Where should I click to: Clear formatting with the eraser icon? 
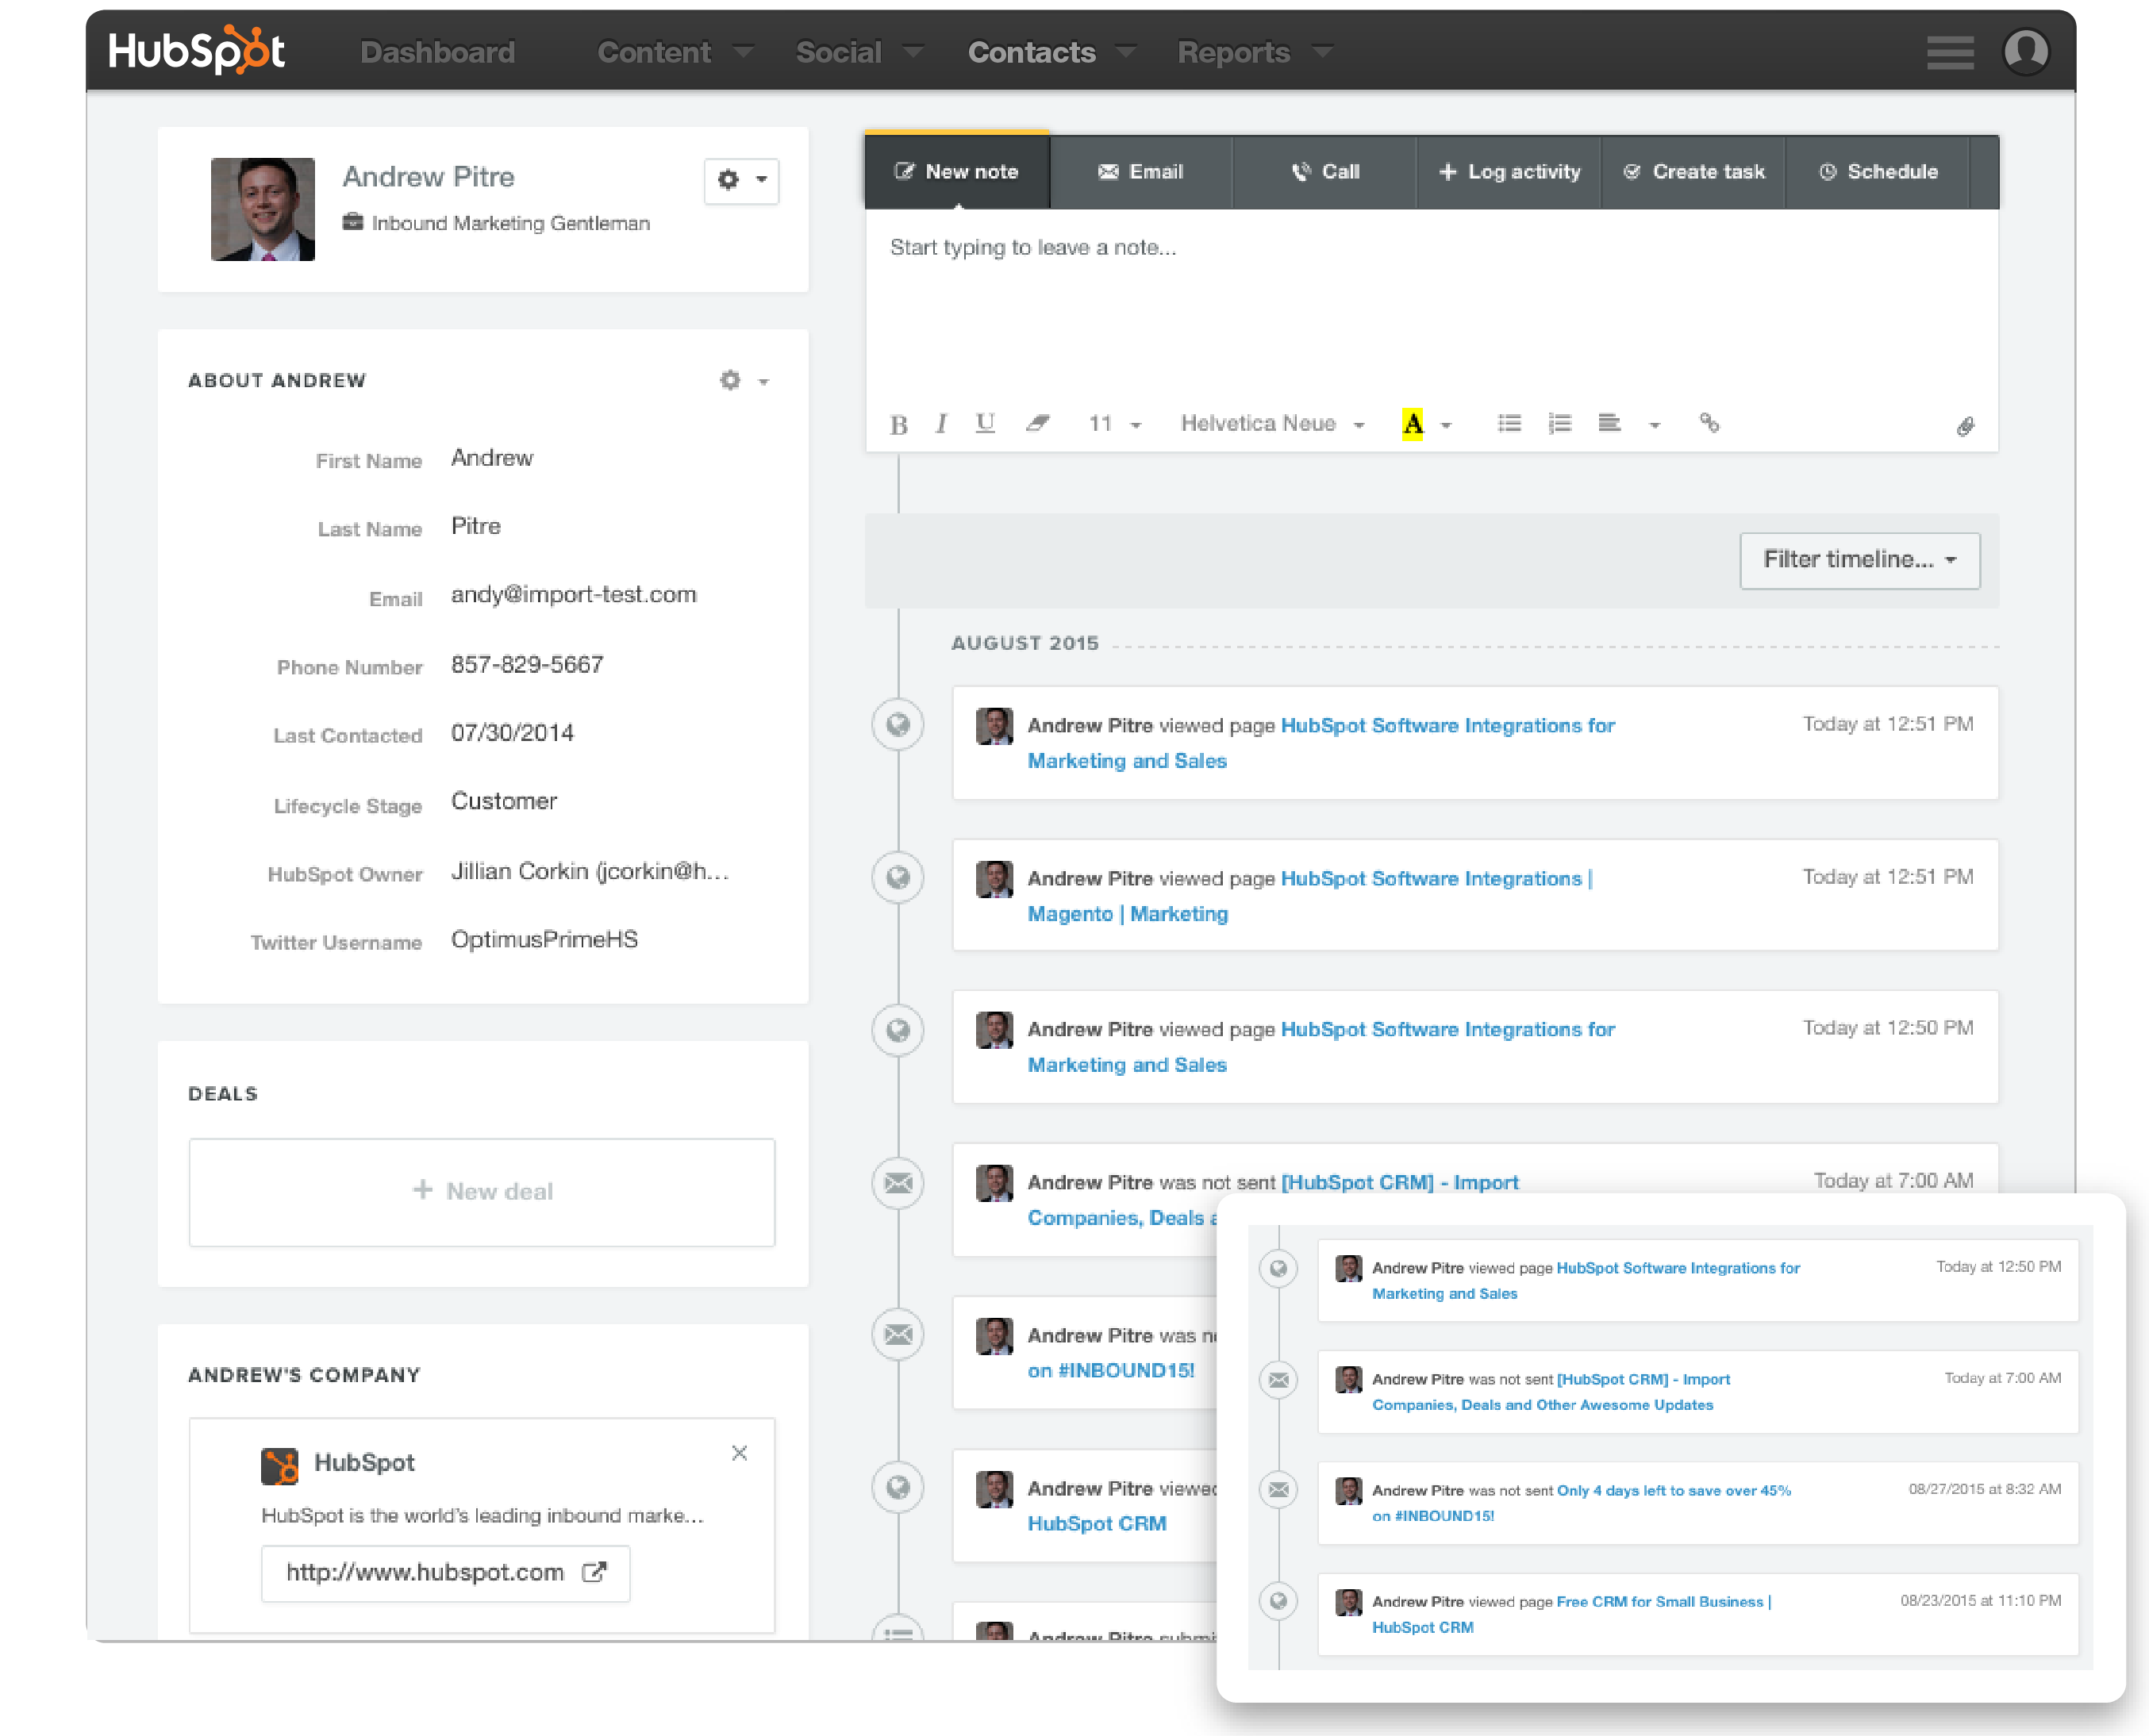pyautogui.click(x=1038, y=423)
